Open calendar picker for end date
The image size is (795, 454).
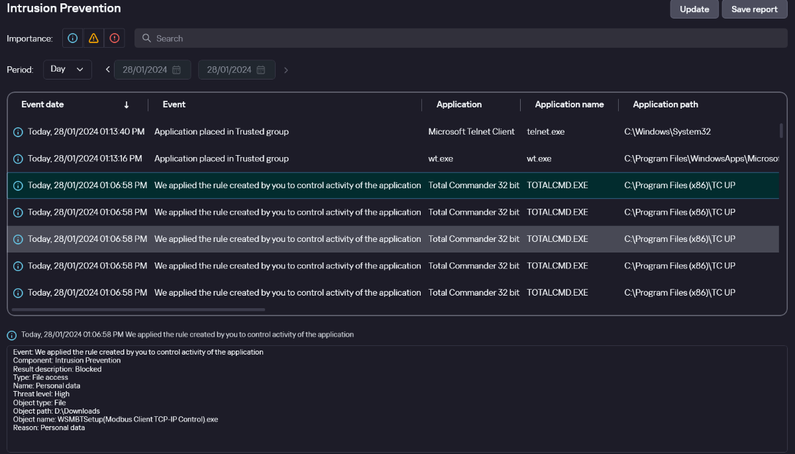tap(261, 70)
